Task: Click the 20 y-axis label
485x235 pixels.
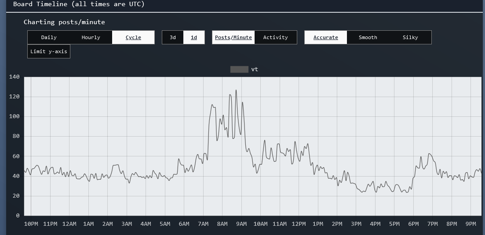Action: pyautogui.click(x=16, y=196)
